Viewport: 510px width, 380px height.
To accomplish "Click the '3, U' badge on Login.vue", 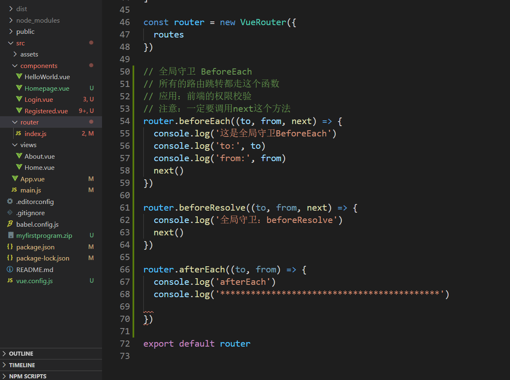I will point(88,99).
